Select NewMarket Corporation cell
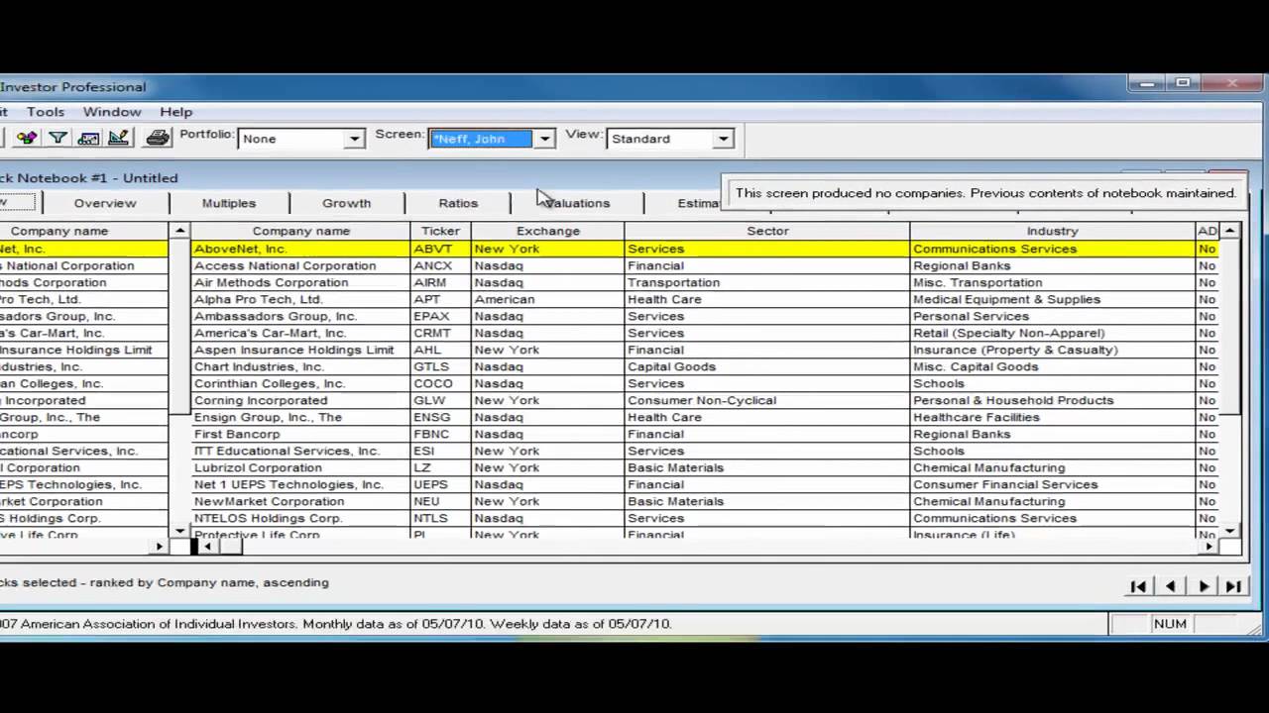Viewport: 1269px width, 713px height. click(x=300, y=501)
